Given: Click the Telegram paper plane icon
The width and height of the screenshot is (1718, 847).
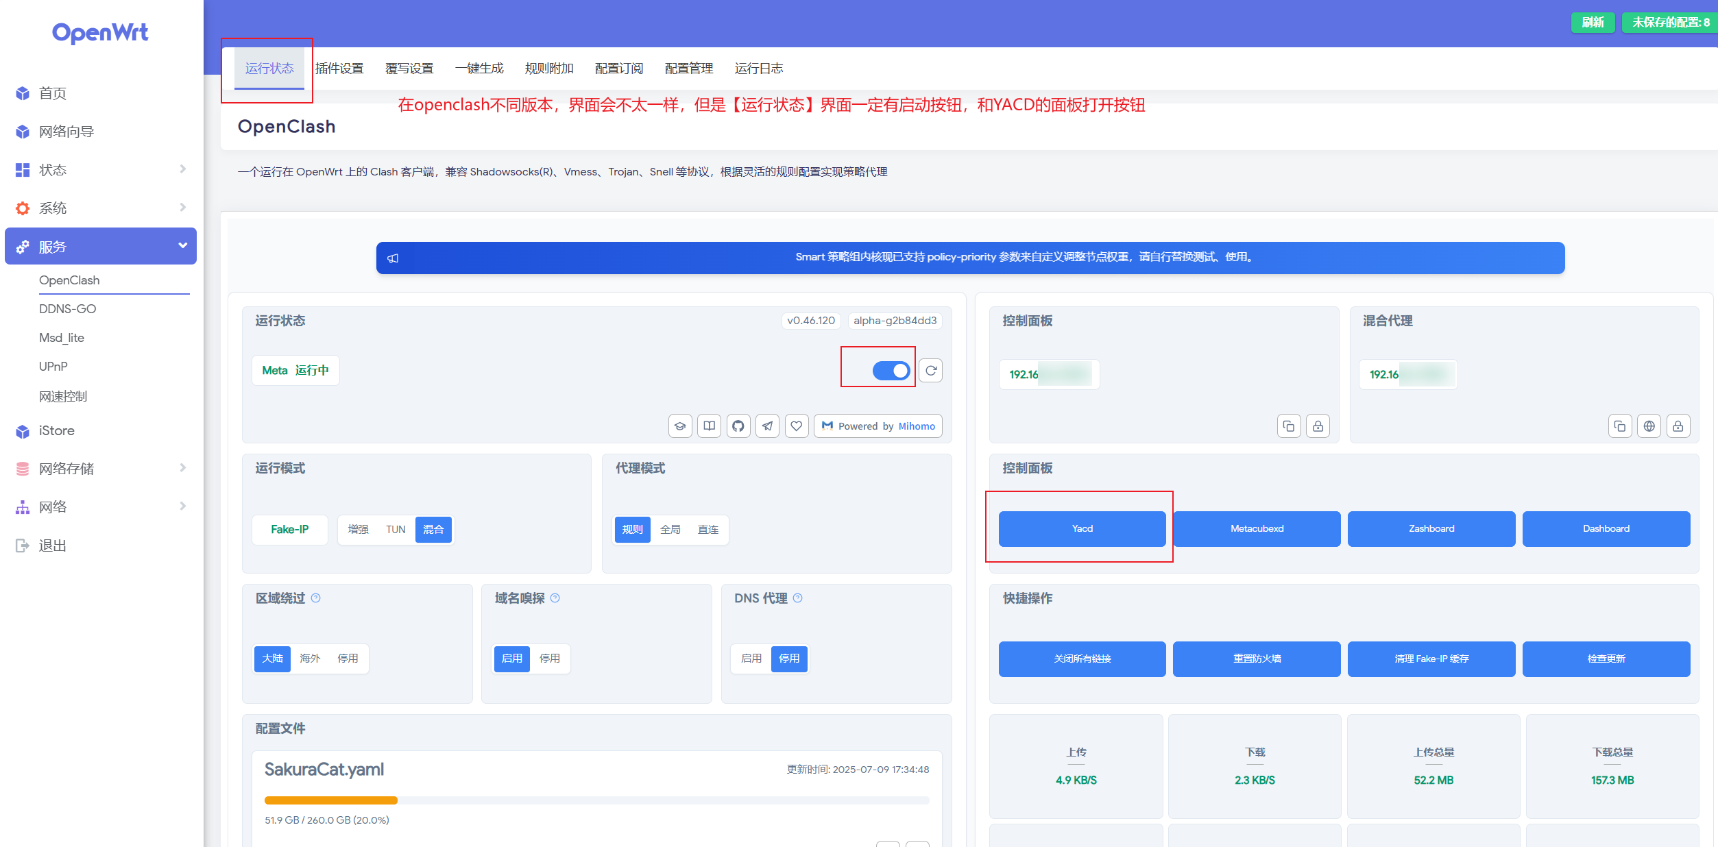Looking at the screenshot, I should click(767, 426).
